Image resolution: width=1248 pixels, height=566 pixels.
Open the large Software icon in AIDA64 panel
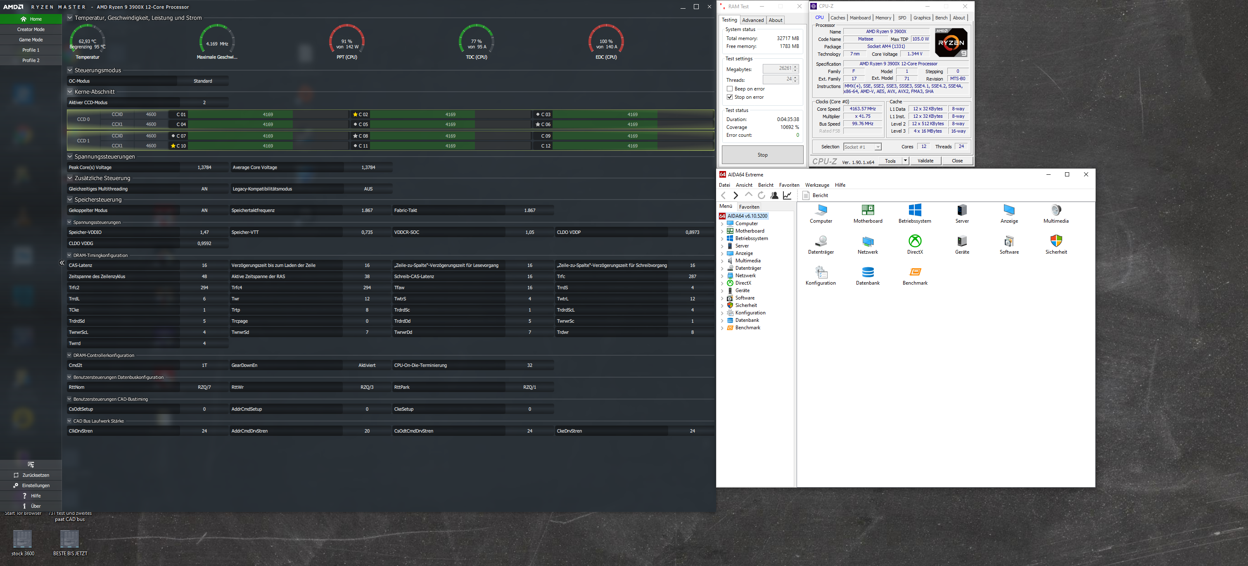click(x=1009, y=244)
